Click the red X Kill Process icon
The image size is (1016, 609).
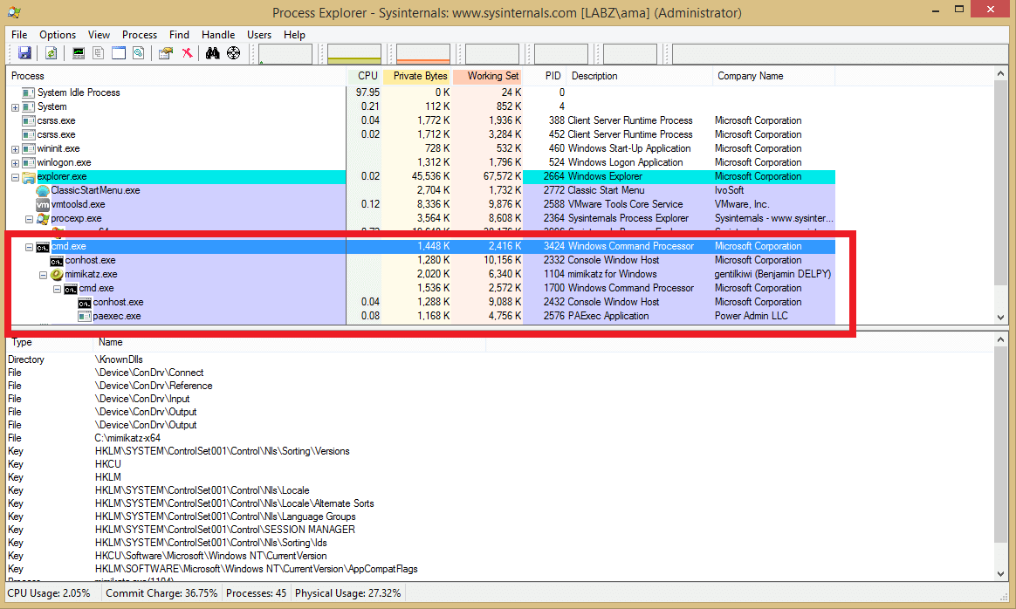click(x=187, y=53)
